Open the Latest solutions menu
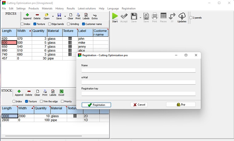This screenshot has width=234, height=141. (87, 9)
